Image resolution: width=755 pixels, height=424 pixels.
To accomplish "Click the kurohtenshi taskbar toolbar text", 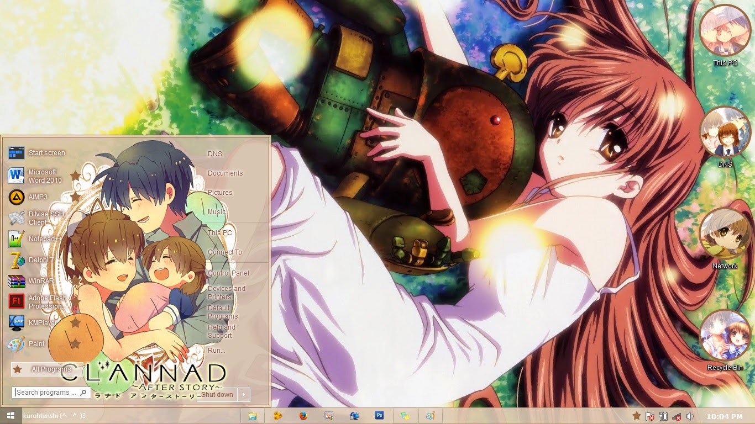I will point(55,416).
